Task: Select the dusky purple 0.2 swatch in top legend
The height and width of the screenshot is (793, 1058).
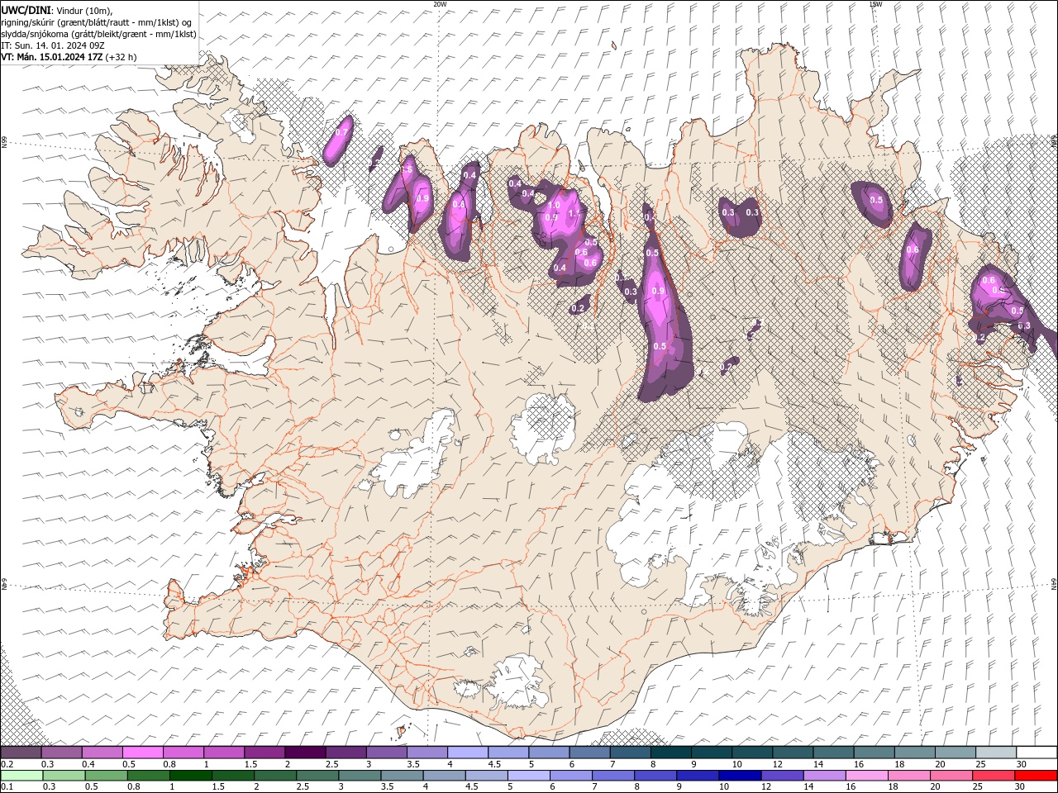Action: [x=21, y=753]
